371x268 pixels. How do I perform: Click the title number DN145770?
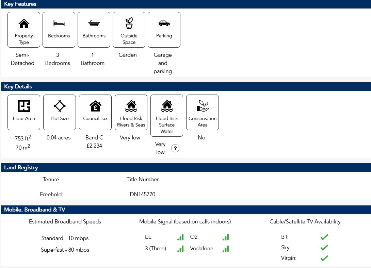143,195
